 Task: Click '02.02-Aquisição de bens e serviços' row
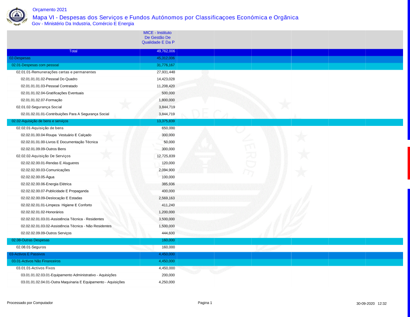coord(40,121)
